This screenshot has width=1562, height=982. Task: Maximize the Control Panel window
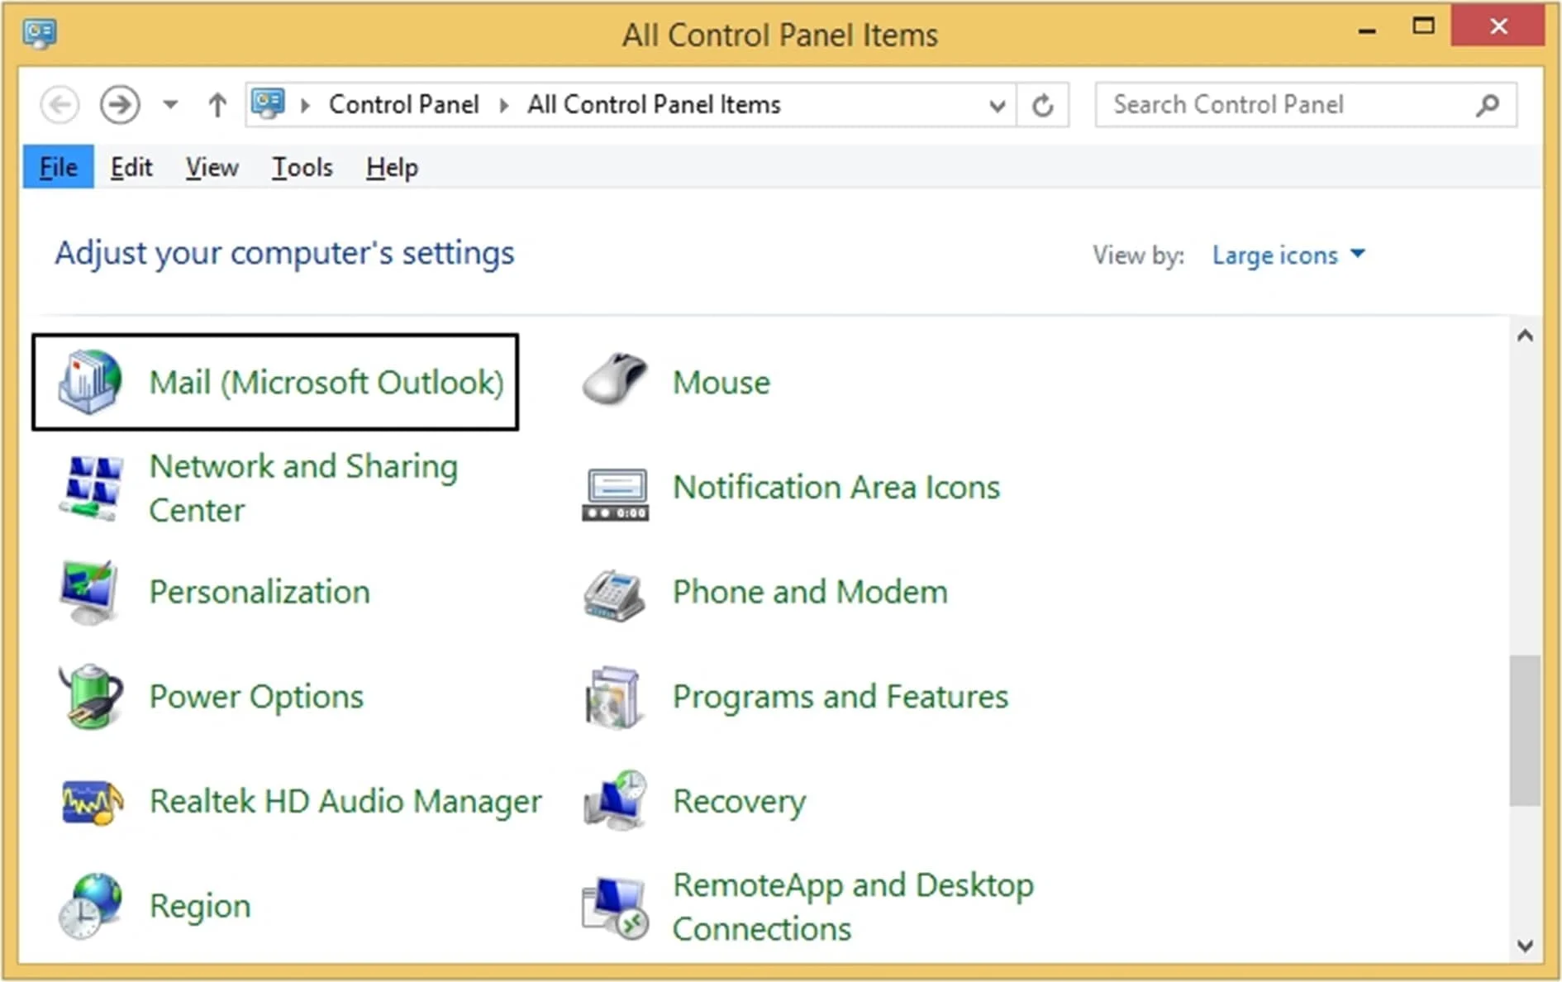tap(1423, 26)
